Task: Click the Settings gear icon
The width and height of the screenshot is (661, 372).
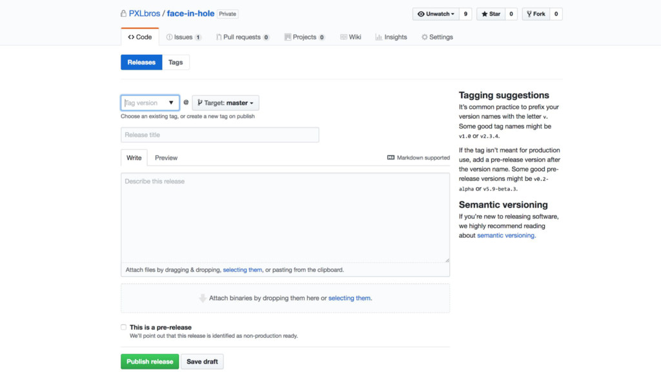Action: tap(424, 37)
